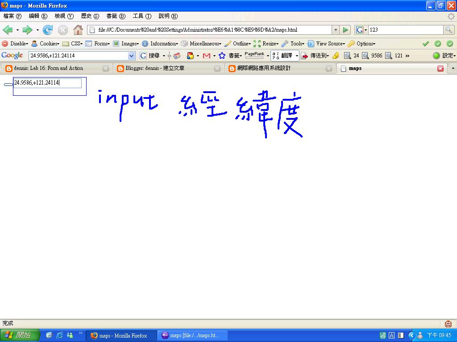Open the 編輯 (Edit) menu

38,16
